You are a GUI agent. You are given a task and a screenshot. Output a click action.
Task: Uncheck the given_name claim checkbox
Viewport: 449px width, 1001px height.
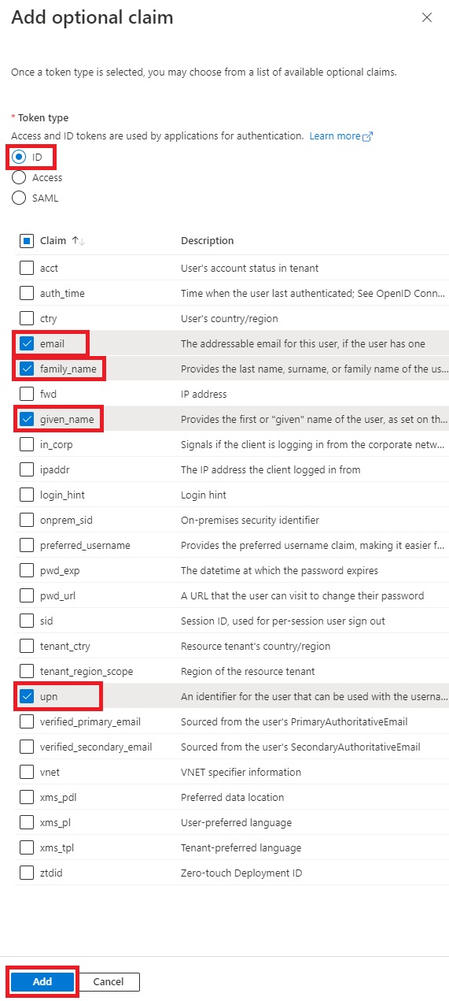[x=27, y=419]
